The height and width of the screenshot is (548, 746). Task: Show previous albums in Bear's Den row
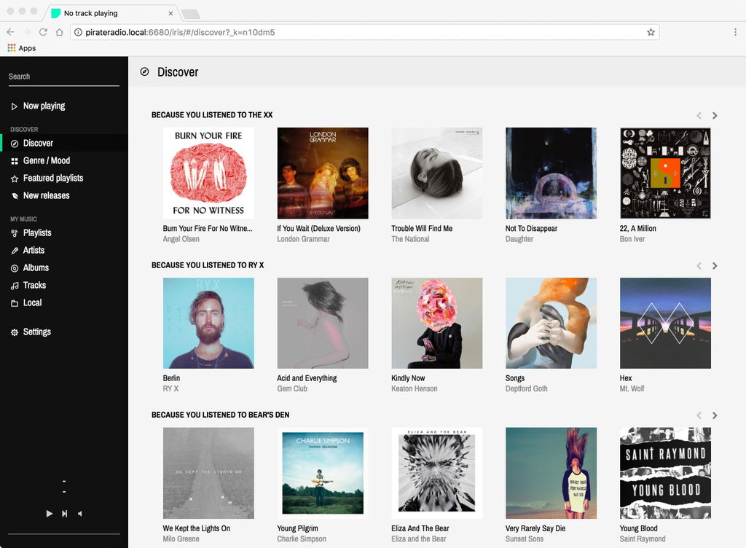coord(699,415)
